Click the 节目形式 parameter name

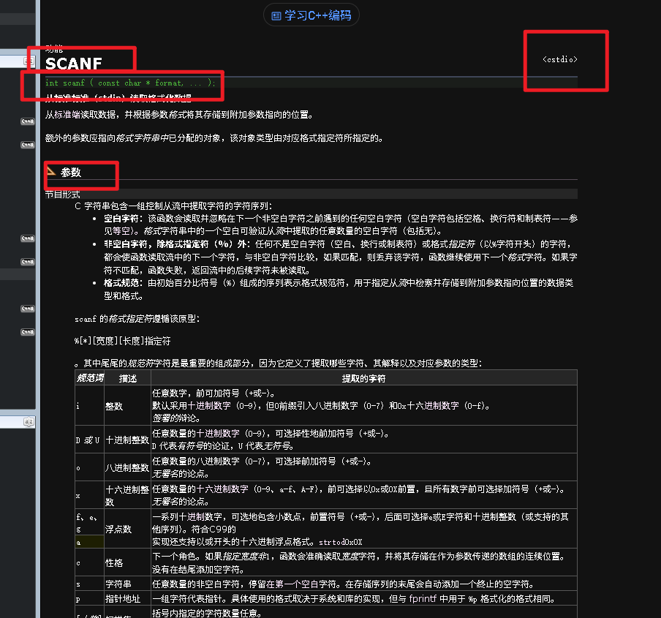point(62,195)
